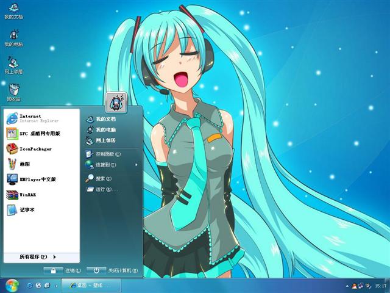
Task: Open 画图 (Paint) in the Start menu
Action: [x=24, y=164]
